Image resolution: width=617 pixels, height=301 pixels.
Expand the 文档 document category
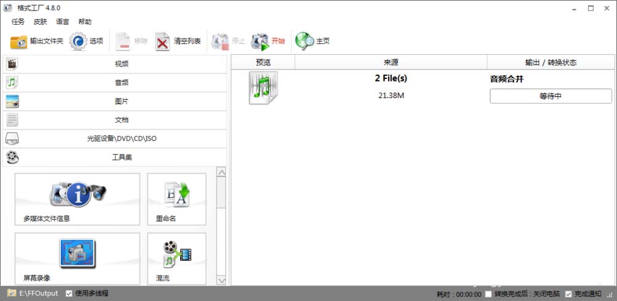click(x=115, y=120)
